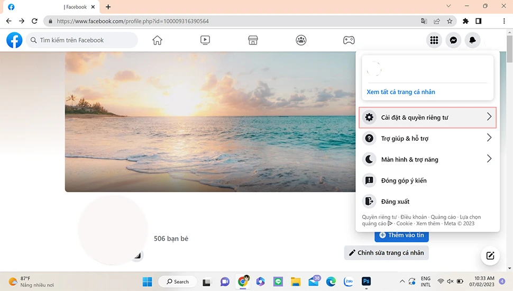This screenshot has height=291, width=513.
Task: Click the Facebook logo icon
Action: 14,40
